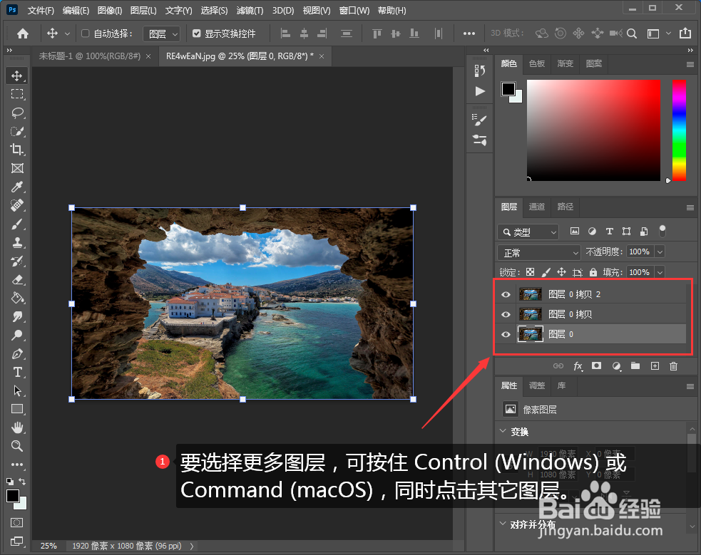Click the foreground color swatch in toolbox
The image size is (701, 555).
tap(13, 496)
